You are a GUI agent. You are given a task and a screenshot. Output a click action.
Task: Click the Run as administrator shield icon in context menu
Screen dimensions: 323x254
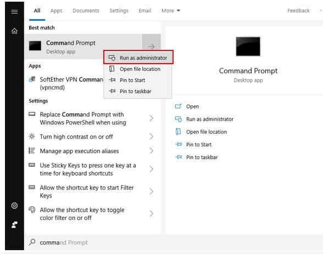[112, 58]
